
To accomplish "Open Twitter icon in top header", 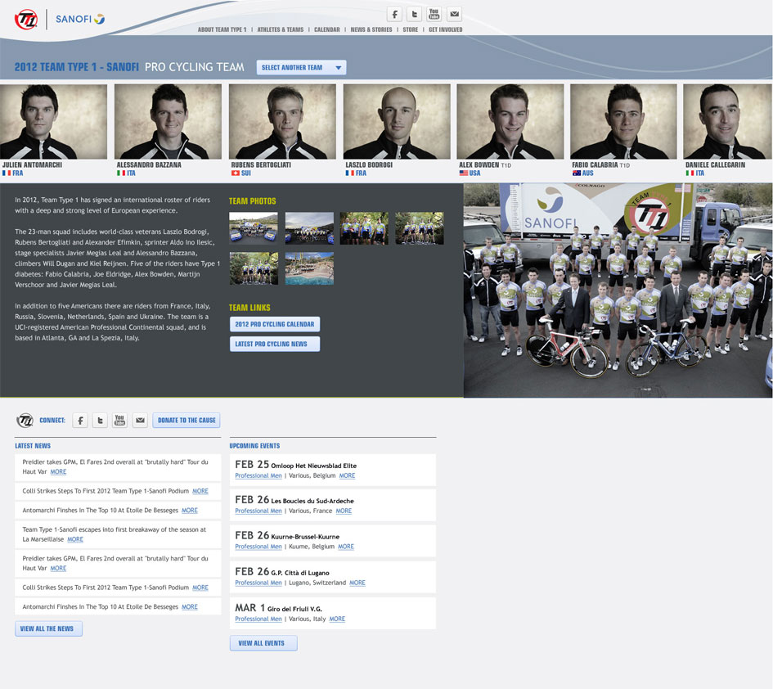I will pos(414,14).
